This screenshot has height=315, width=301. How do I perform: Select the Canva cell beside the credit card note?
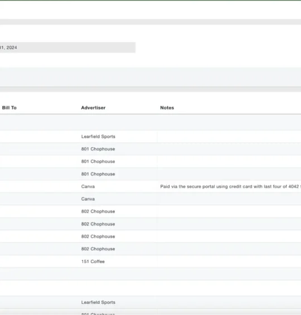click(x=88, y=187)
